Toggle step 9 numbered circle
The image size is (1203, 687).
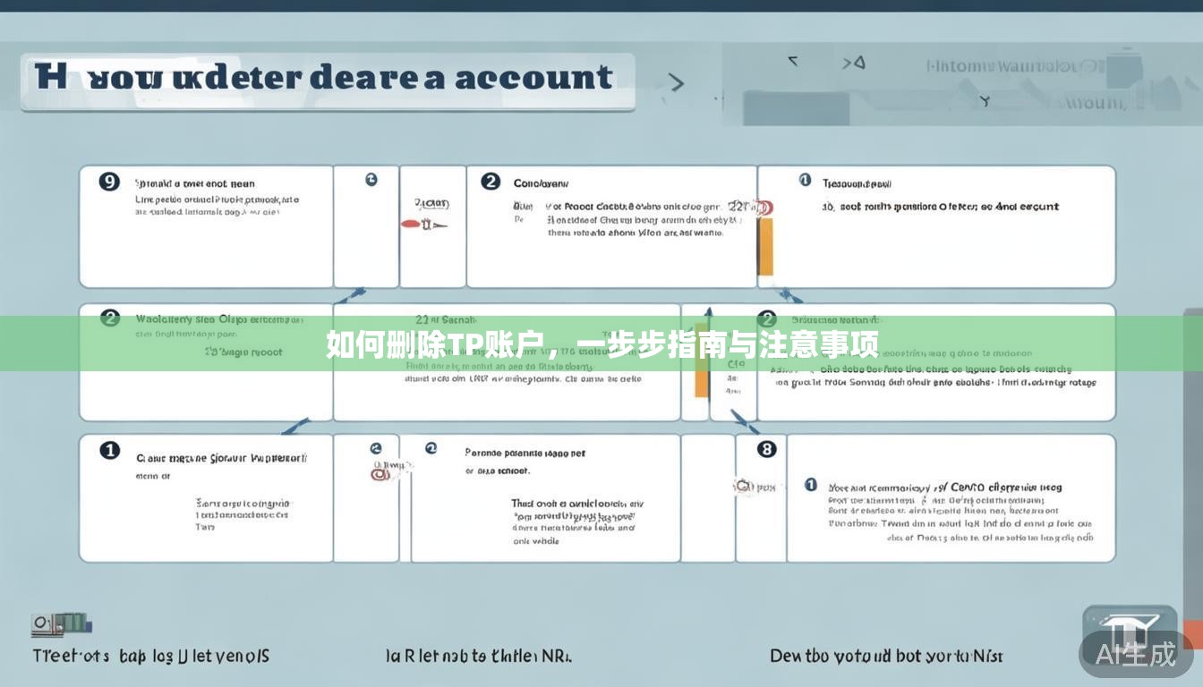108,181
